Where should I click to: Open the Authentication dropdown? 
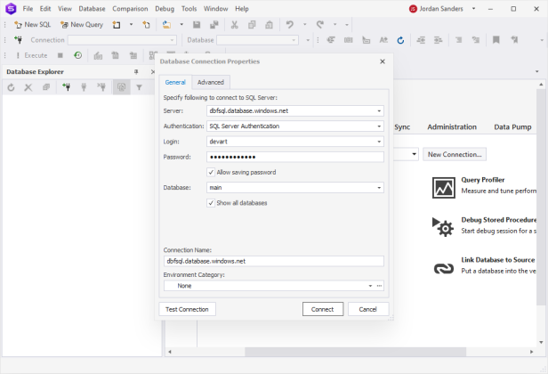pos(379,126)
